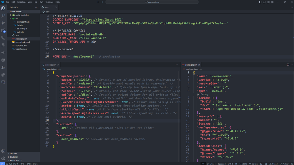Customize layout from the title bar

click(x=273, y=2)
